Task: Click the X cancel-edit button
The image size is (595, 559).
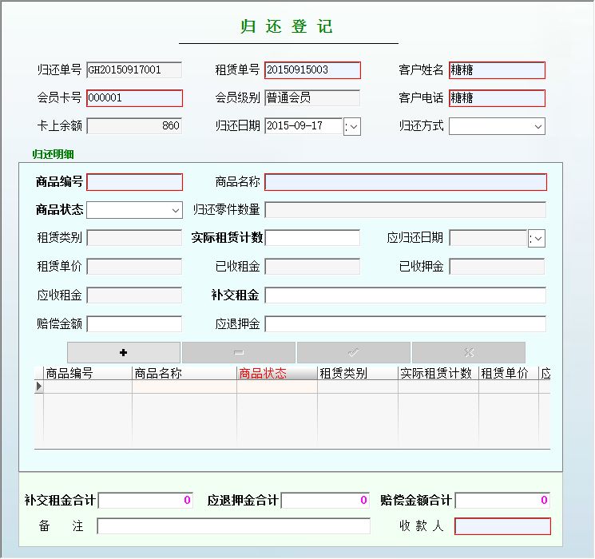Action: click(469, 352)
